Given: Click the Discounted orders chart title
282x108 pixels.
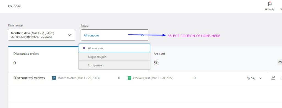Looking at the screenshot, I should pyautogui.click(x=29, y=78).
